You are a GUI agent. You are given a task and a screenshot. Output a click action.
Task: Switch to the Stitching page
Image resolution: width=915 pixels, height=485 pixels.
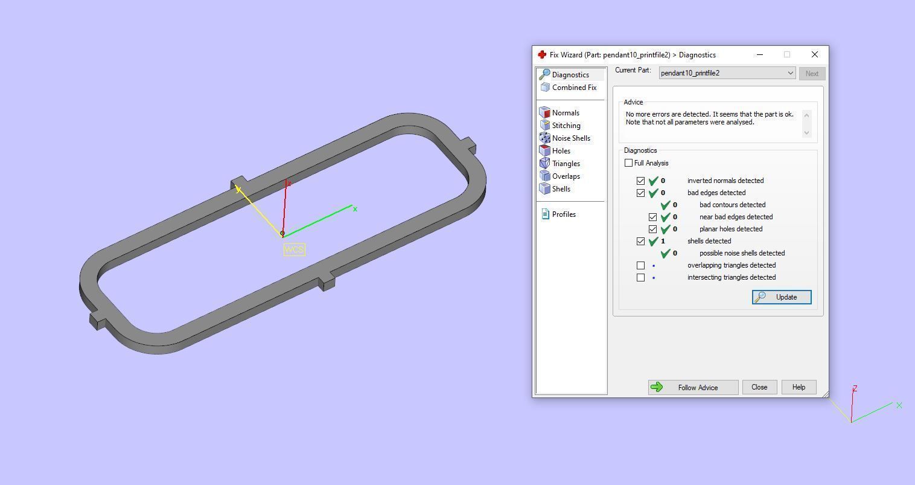click(566, 125)
